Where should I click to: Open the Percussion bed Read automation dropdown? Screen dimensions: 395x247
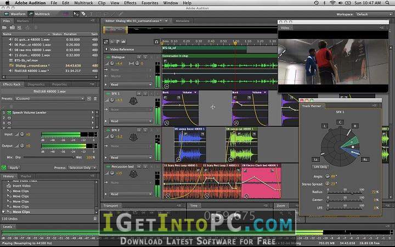click(x=131, y=194)
